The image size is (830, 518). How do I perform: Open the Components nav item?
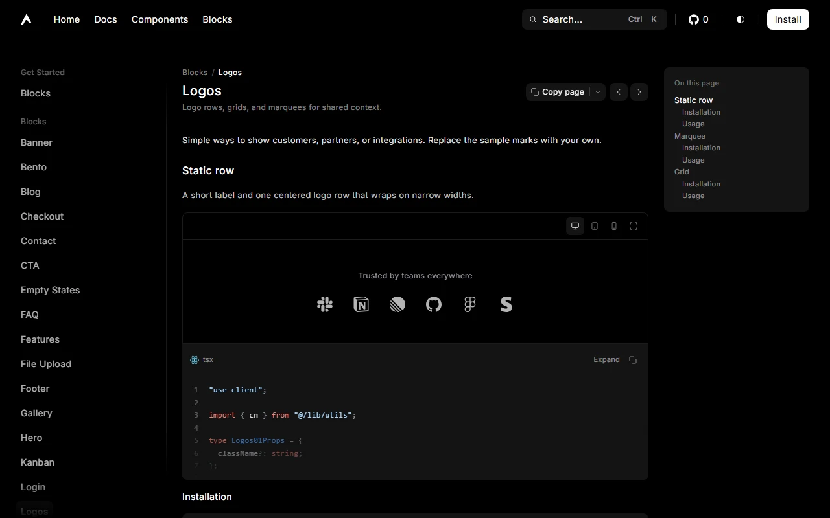160,19
